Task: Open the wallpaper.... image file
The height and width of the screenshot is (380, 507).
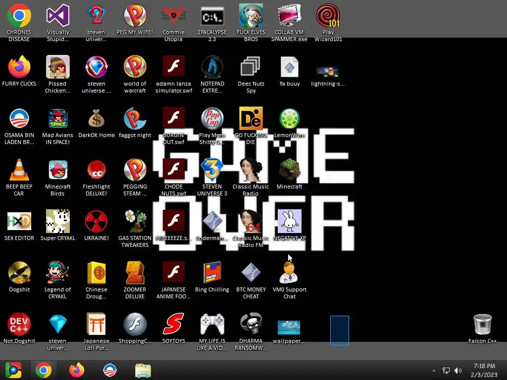Action: click(289, 328)
